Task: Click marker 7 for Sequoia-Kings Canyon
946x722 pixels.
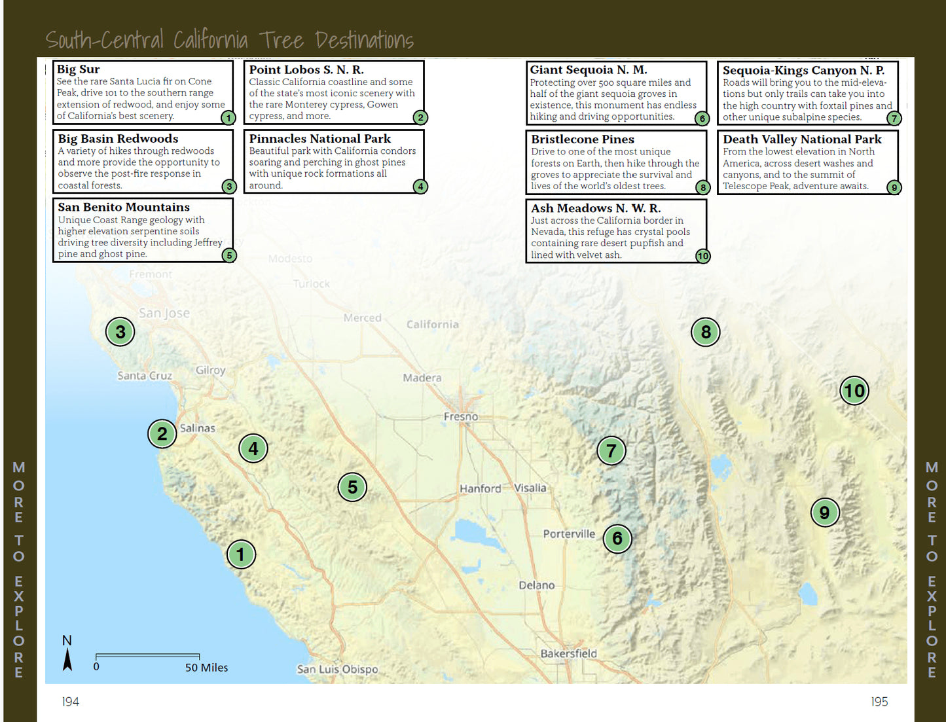Action: point(611,450)
